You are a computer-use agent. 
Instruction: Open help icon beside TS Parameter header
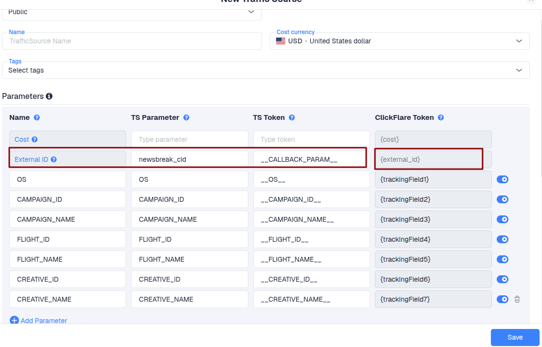(x=187, y=117)
